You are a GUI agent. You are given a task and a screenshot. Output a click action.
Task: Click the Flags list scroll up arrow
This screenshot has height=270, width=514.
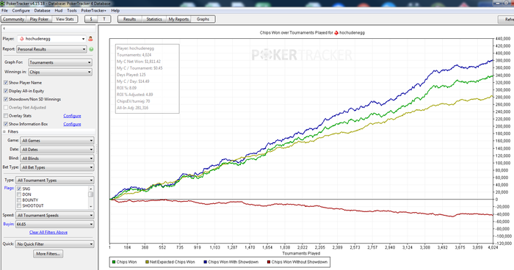[x=91, y=189]
